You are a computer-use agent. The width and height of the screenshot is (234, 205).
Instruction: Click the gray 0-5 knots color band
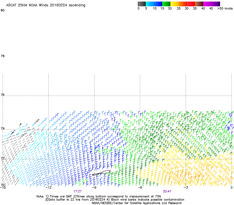click(142, 4)
